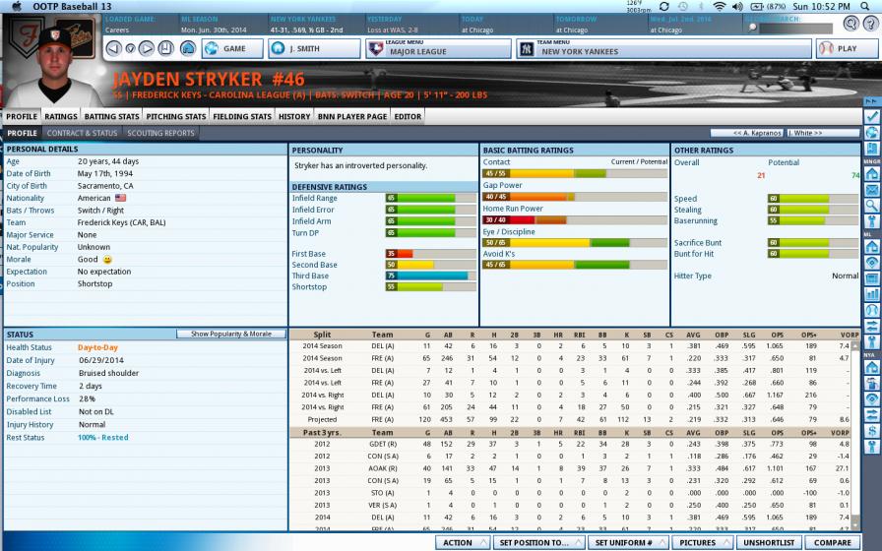Select the SCOUTING REPORTS sub-tab
Viewport: 882px width, 551px height.
pyautogui.click(x=160, y=133)
